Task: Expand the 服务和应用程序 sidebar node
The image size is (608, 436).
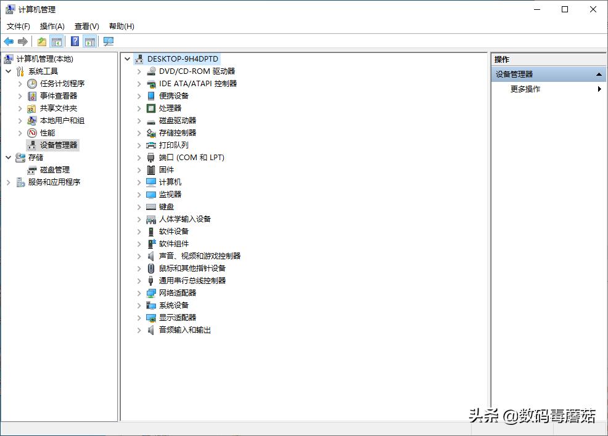Action: [x=7, y=182]
